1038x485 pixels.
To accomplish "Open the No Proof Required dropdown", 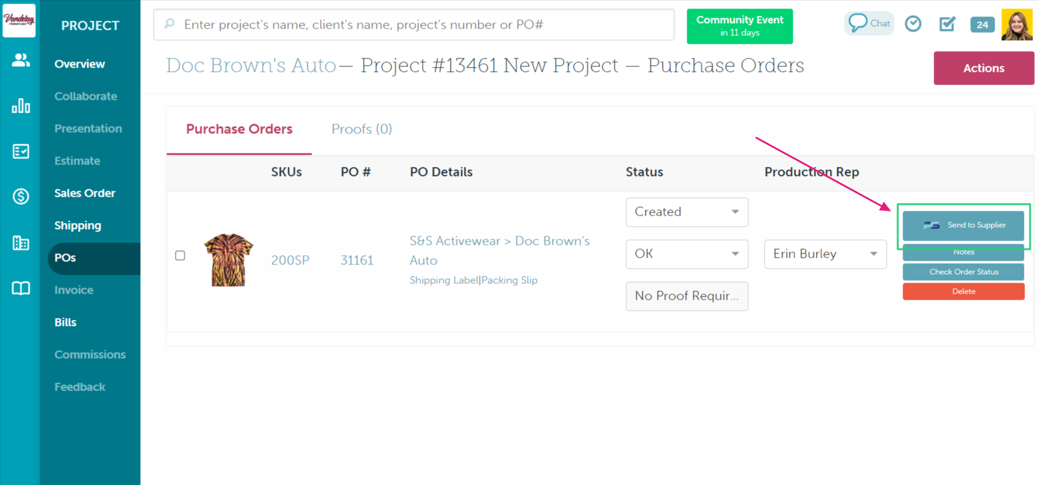I will point(687,296).
